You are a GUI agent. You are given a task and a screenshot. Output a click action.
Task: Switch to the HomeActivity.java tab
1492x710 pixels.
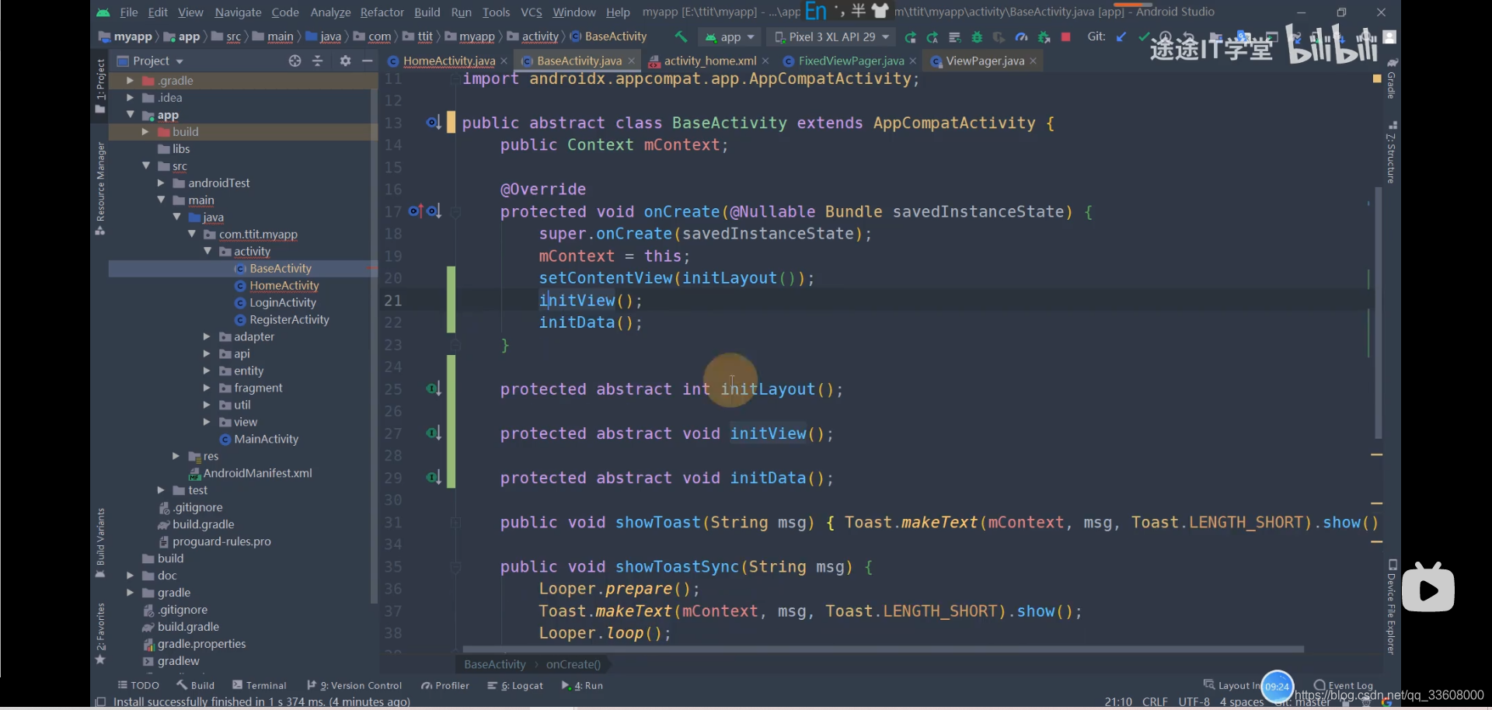449,61
